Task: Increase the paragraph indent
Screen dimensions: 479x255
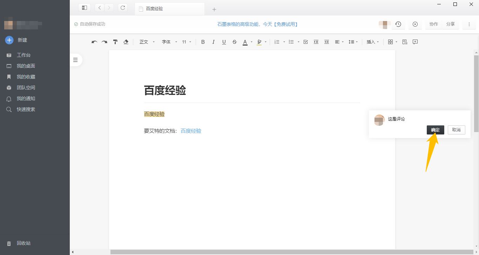Action: click(316, 42)
